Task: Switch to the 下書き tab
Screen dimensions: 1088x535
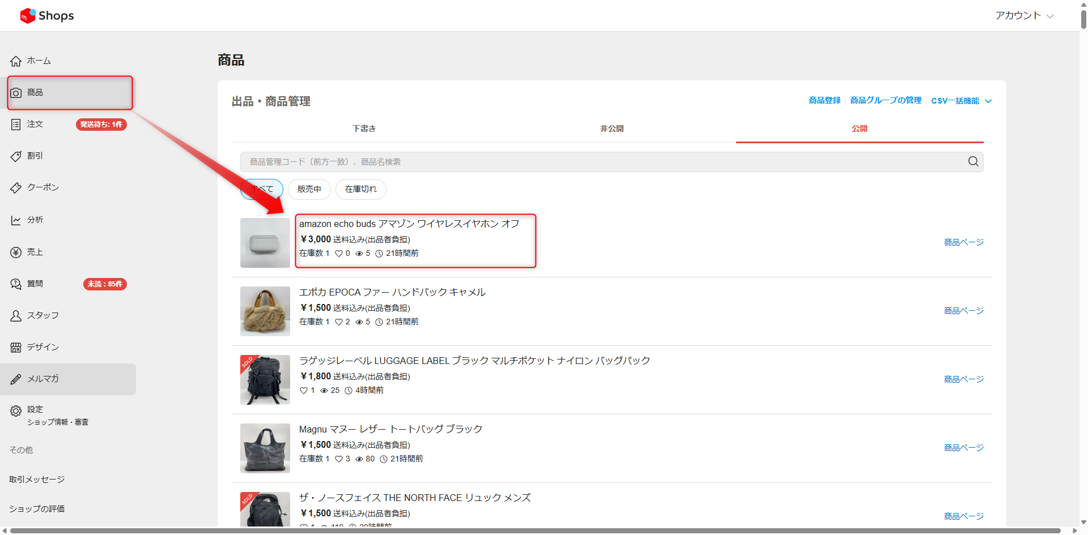Action: [364, 129]
